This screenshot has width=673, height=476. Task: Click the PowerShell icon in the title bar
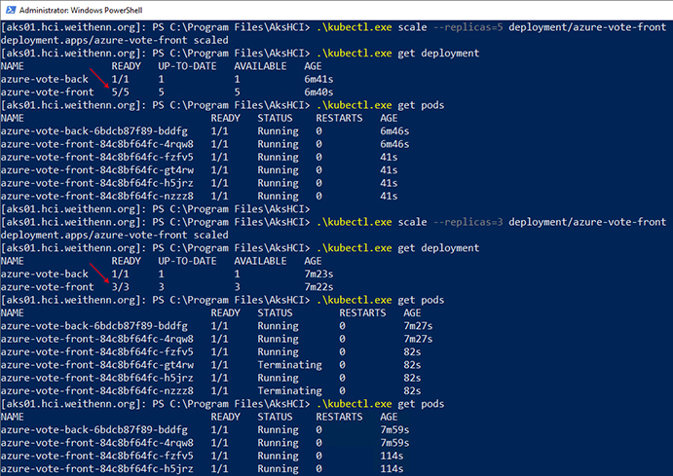point(11,10)
